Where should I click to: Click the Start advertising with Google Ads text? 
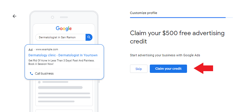(x=165, y=55)
